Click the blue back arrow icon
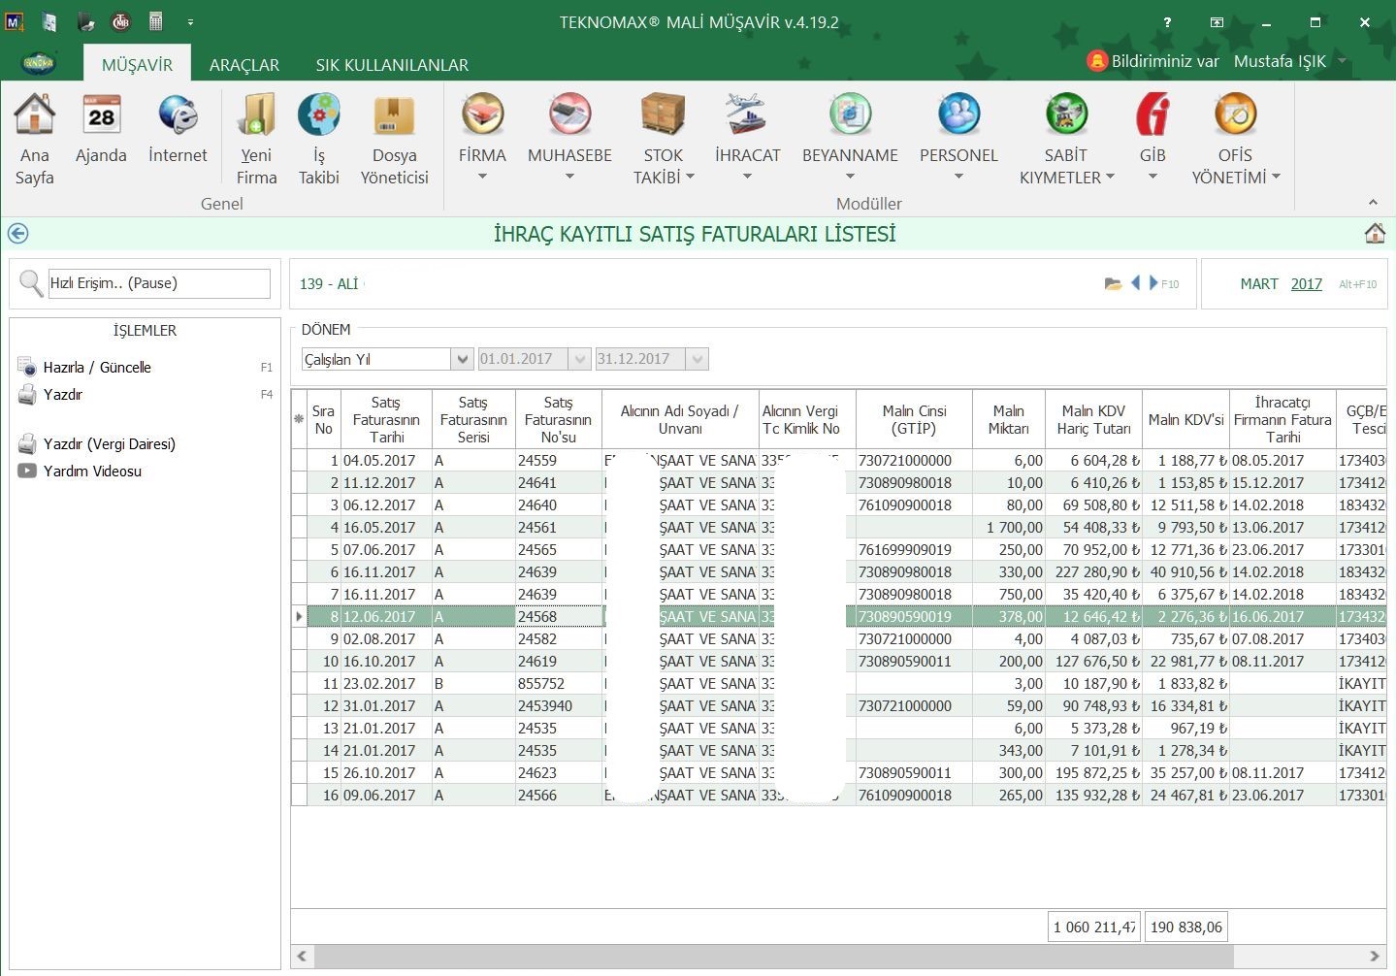1396x976 pixels. [x=17, y=234]
